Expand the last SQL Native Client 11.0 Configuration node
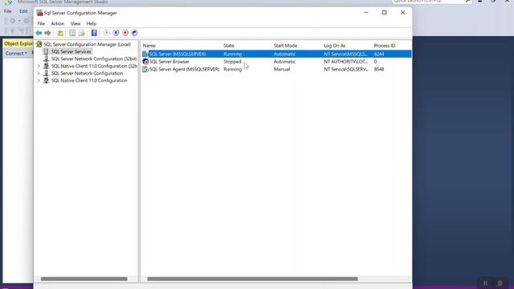Screen dimensions: 514x289 click(x=39, y=80)
